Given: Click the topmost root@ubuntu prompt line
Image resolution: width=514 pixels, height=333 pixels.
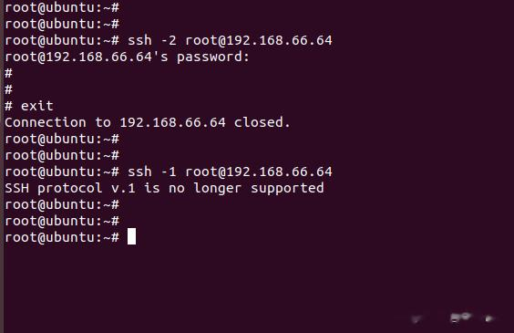Looking at the screenshot, I should (x=62, y=7).
